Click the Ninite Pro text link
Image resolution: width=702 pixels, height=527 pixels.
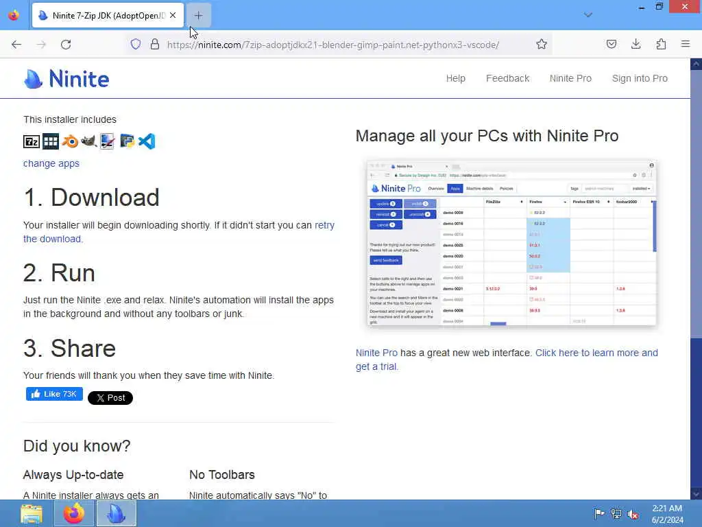click(376, 353)
